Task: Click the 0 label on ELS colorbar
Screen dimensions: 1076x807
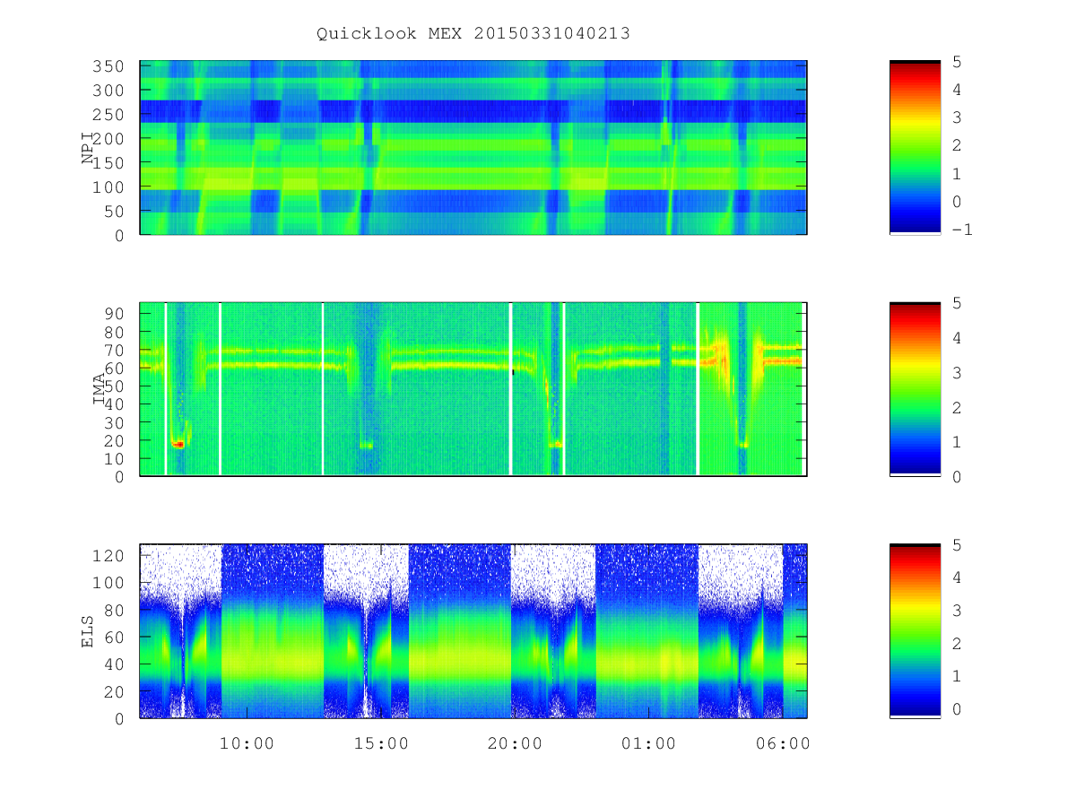Action: tap(957, 708)
